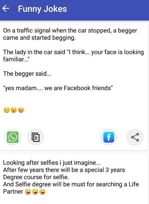Tap the first tears-of-joy emoji after Partner
Screen dimensions: 149x204
[x=28, y=192]
